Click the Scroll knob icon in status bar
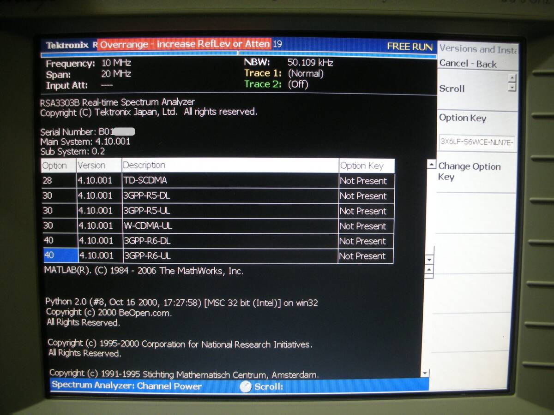554x415 pixels. [x=246, y=386]
